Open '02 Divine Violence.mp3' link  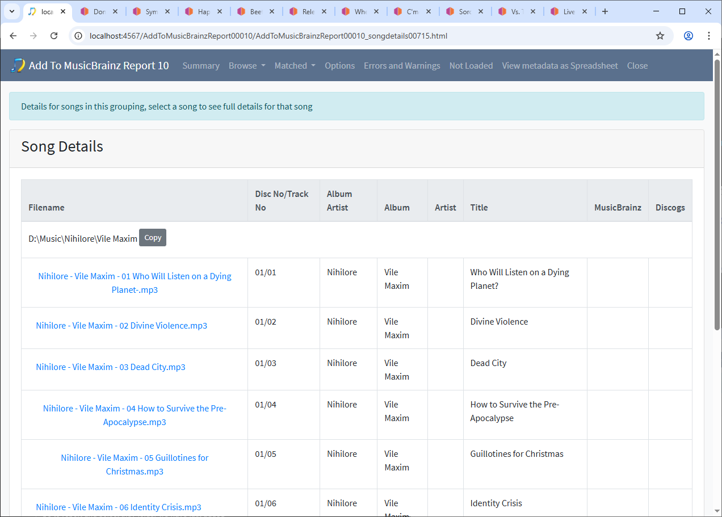tap(121, 326)
